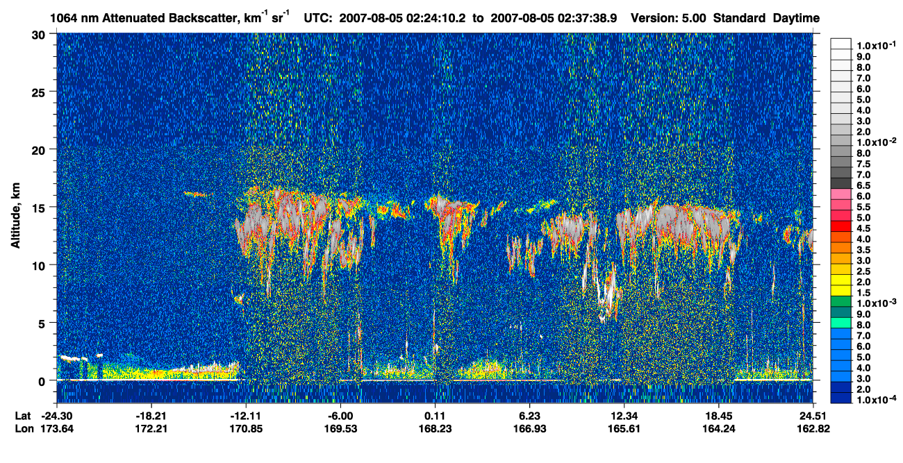
Task: Select the end time '2007-08-05 02:37:38.9'
Action: pyautogui.click(x=553, y=17)
